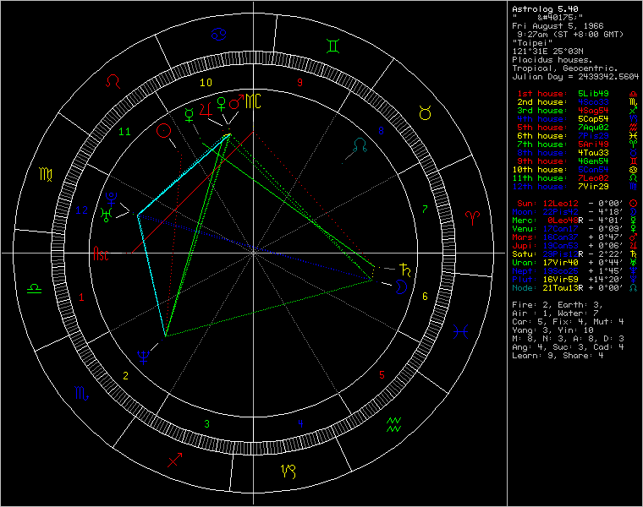Image resolution: width=643 pixels, height=507 pixels.
Task: Click house number 2 in the wheel
Action: pos(125,375)
